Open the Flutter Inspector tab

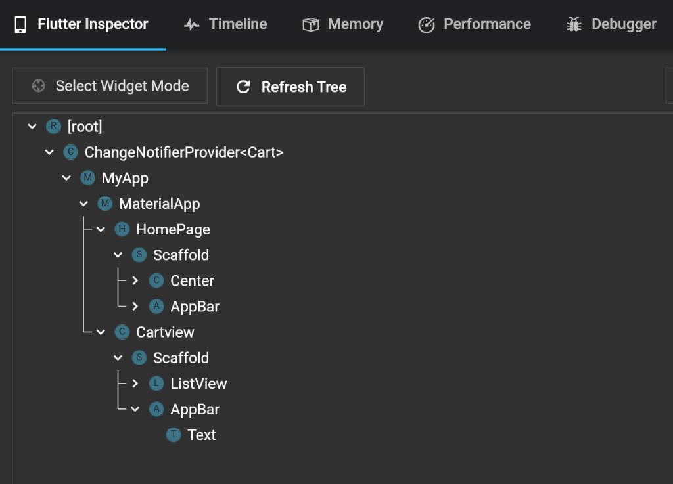point(83,24)
